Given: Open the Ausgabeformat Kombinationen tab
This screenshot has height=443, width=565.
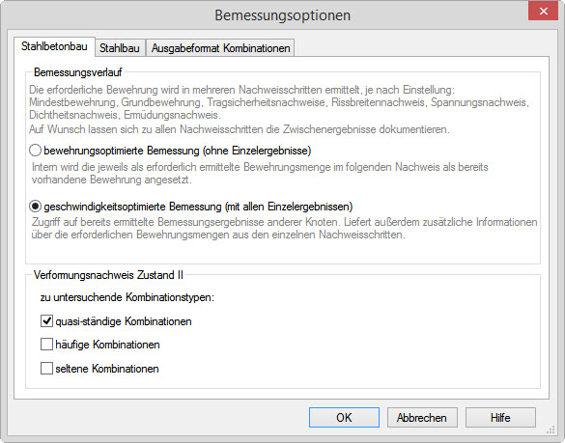Looking at the screenshot, I should coord(220,48).
